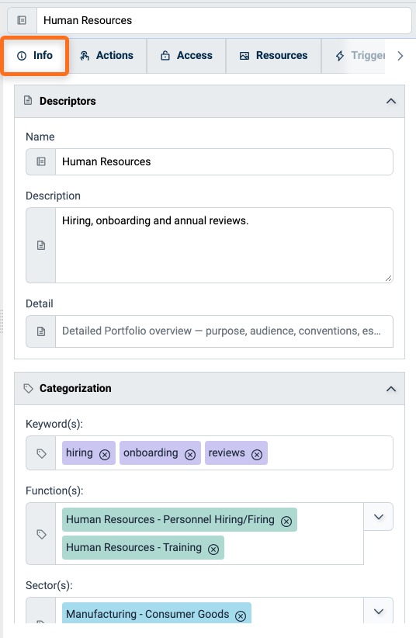The height and width of the screenshot is (638, 416).
Task: Click the Categorization section title
Action: click(x=75, y=389)
